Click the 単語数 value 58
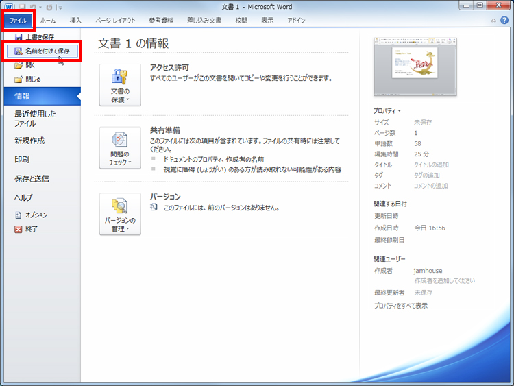This screenshot has width=514, height=386. tap(417, 143)
